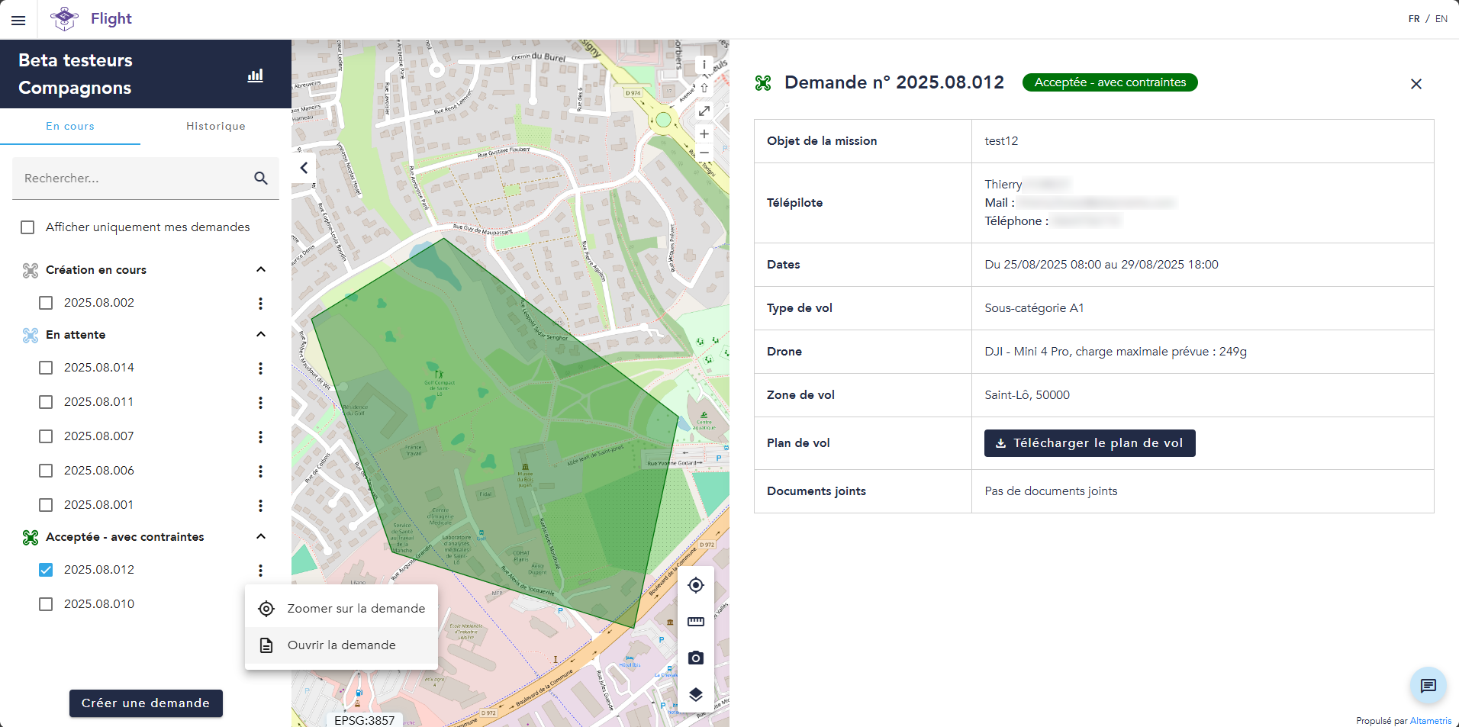Image resolution: width=1459 pixels, height=727 pixels.
Task: Center map on my location
Action: [695, 585]
